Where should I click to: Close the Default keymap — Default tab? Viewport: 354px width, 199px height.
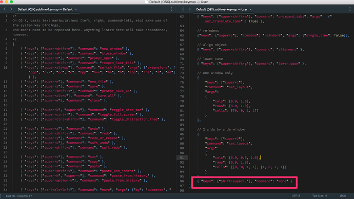click(x=76, y=9)
